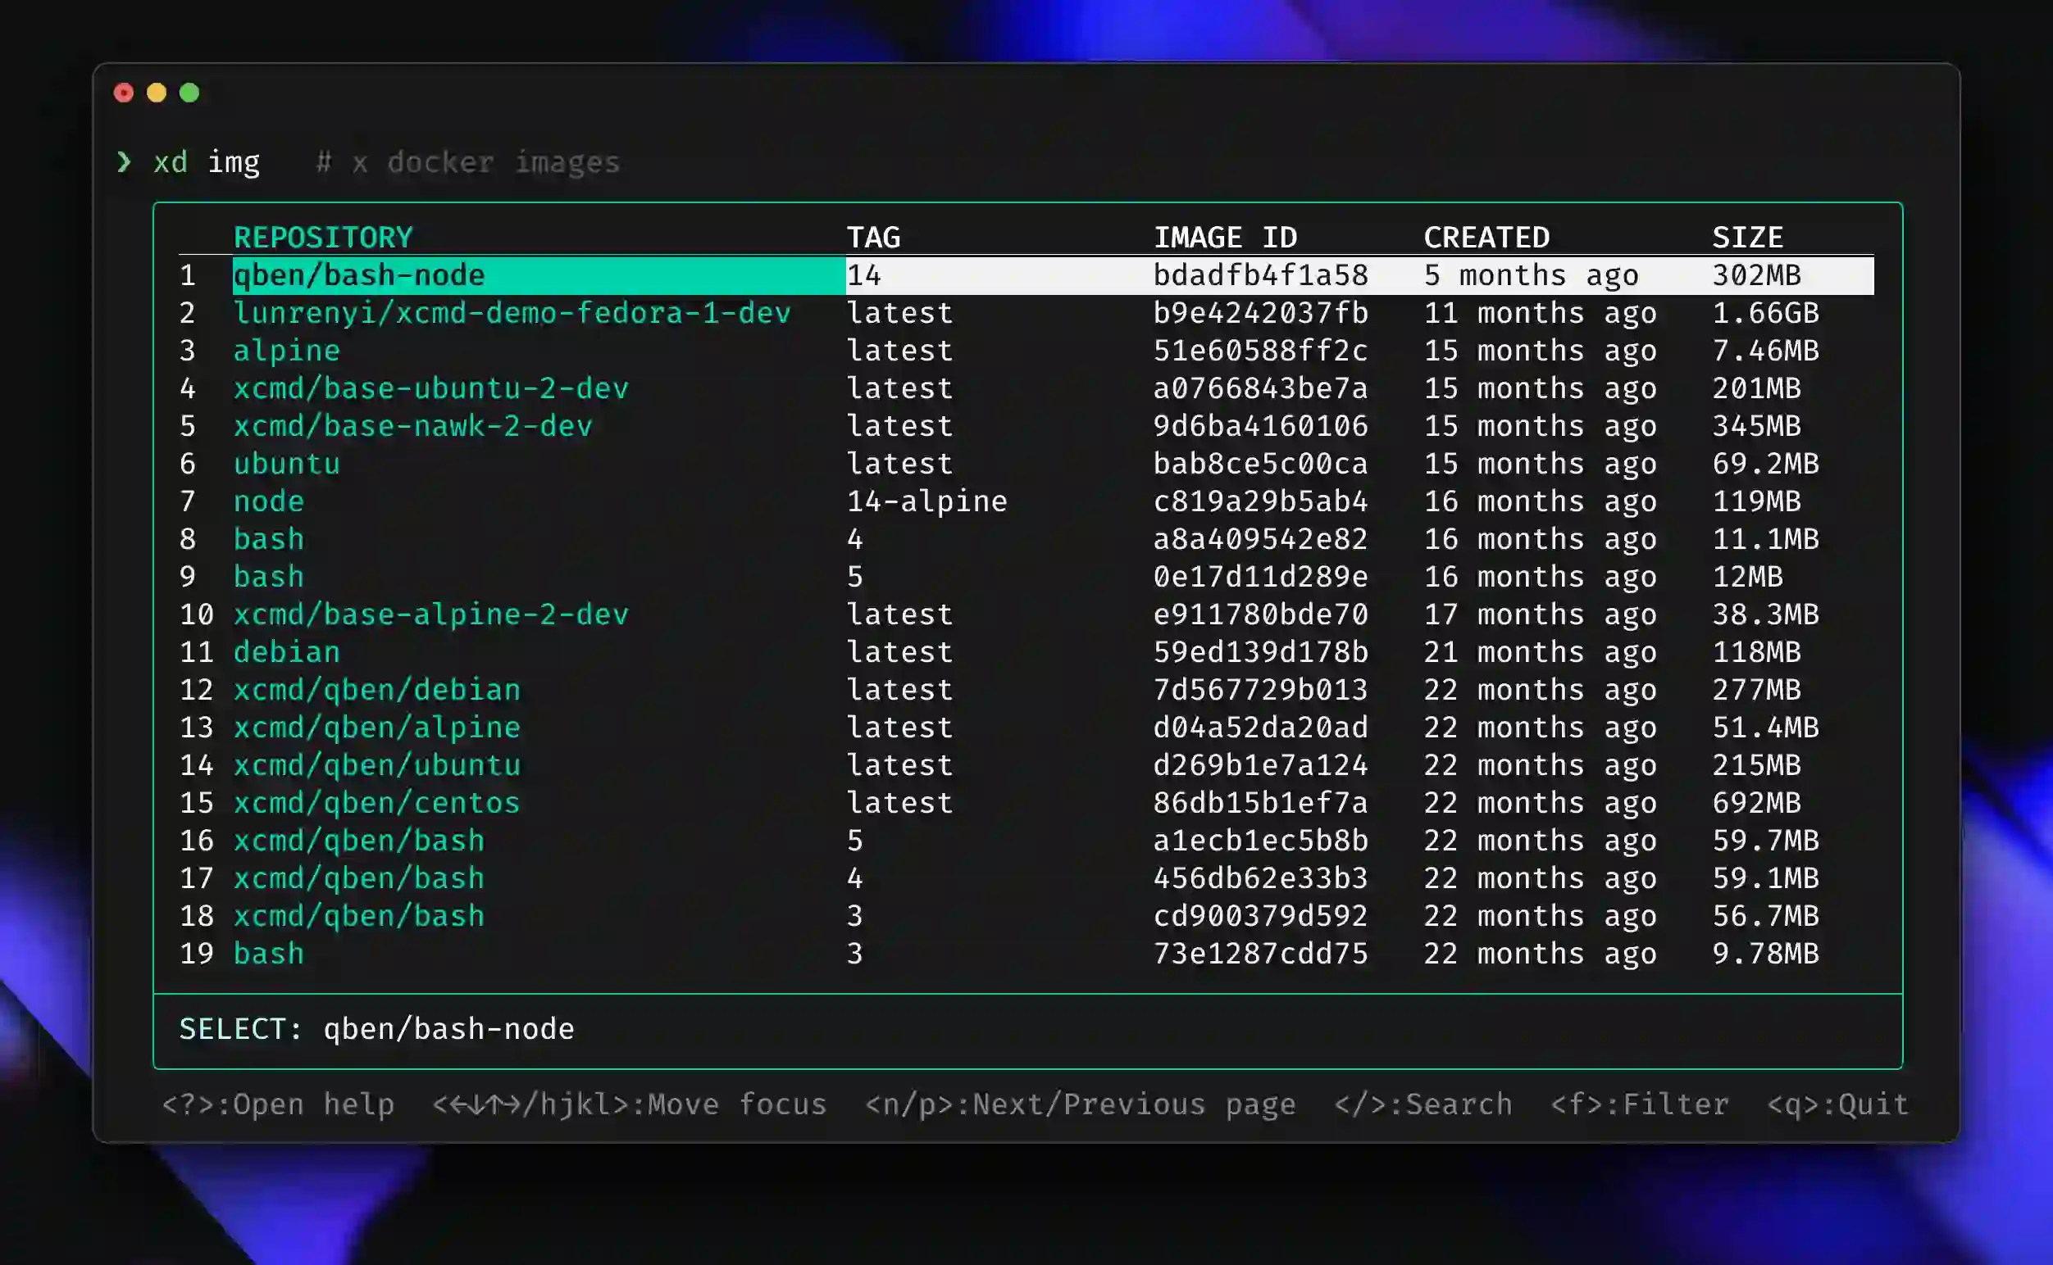Click the xd img command prompt
The width and height of the screenshot is (2053, 1265).
(205, 161)
